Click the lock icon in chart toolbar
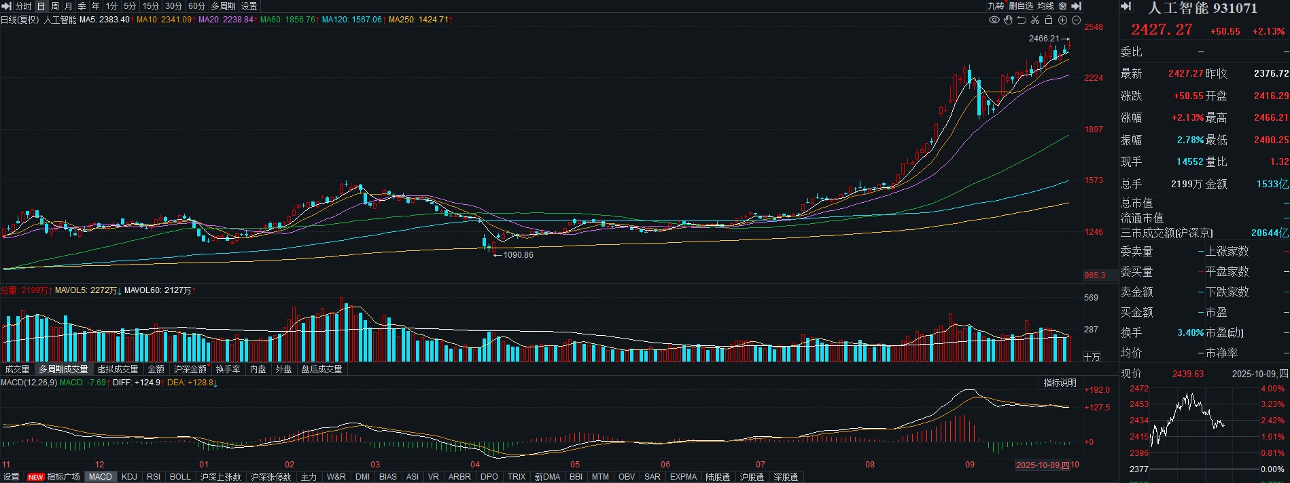Screen dimensions: 1290x483 pos(1049,20)
